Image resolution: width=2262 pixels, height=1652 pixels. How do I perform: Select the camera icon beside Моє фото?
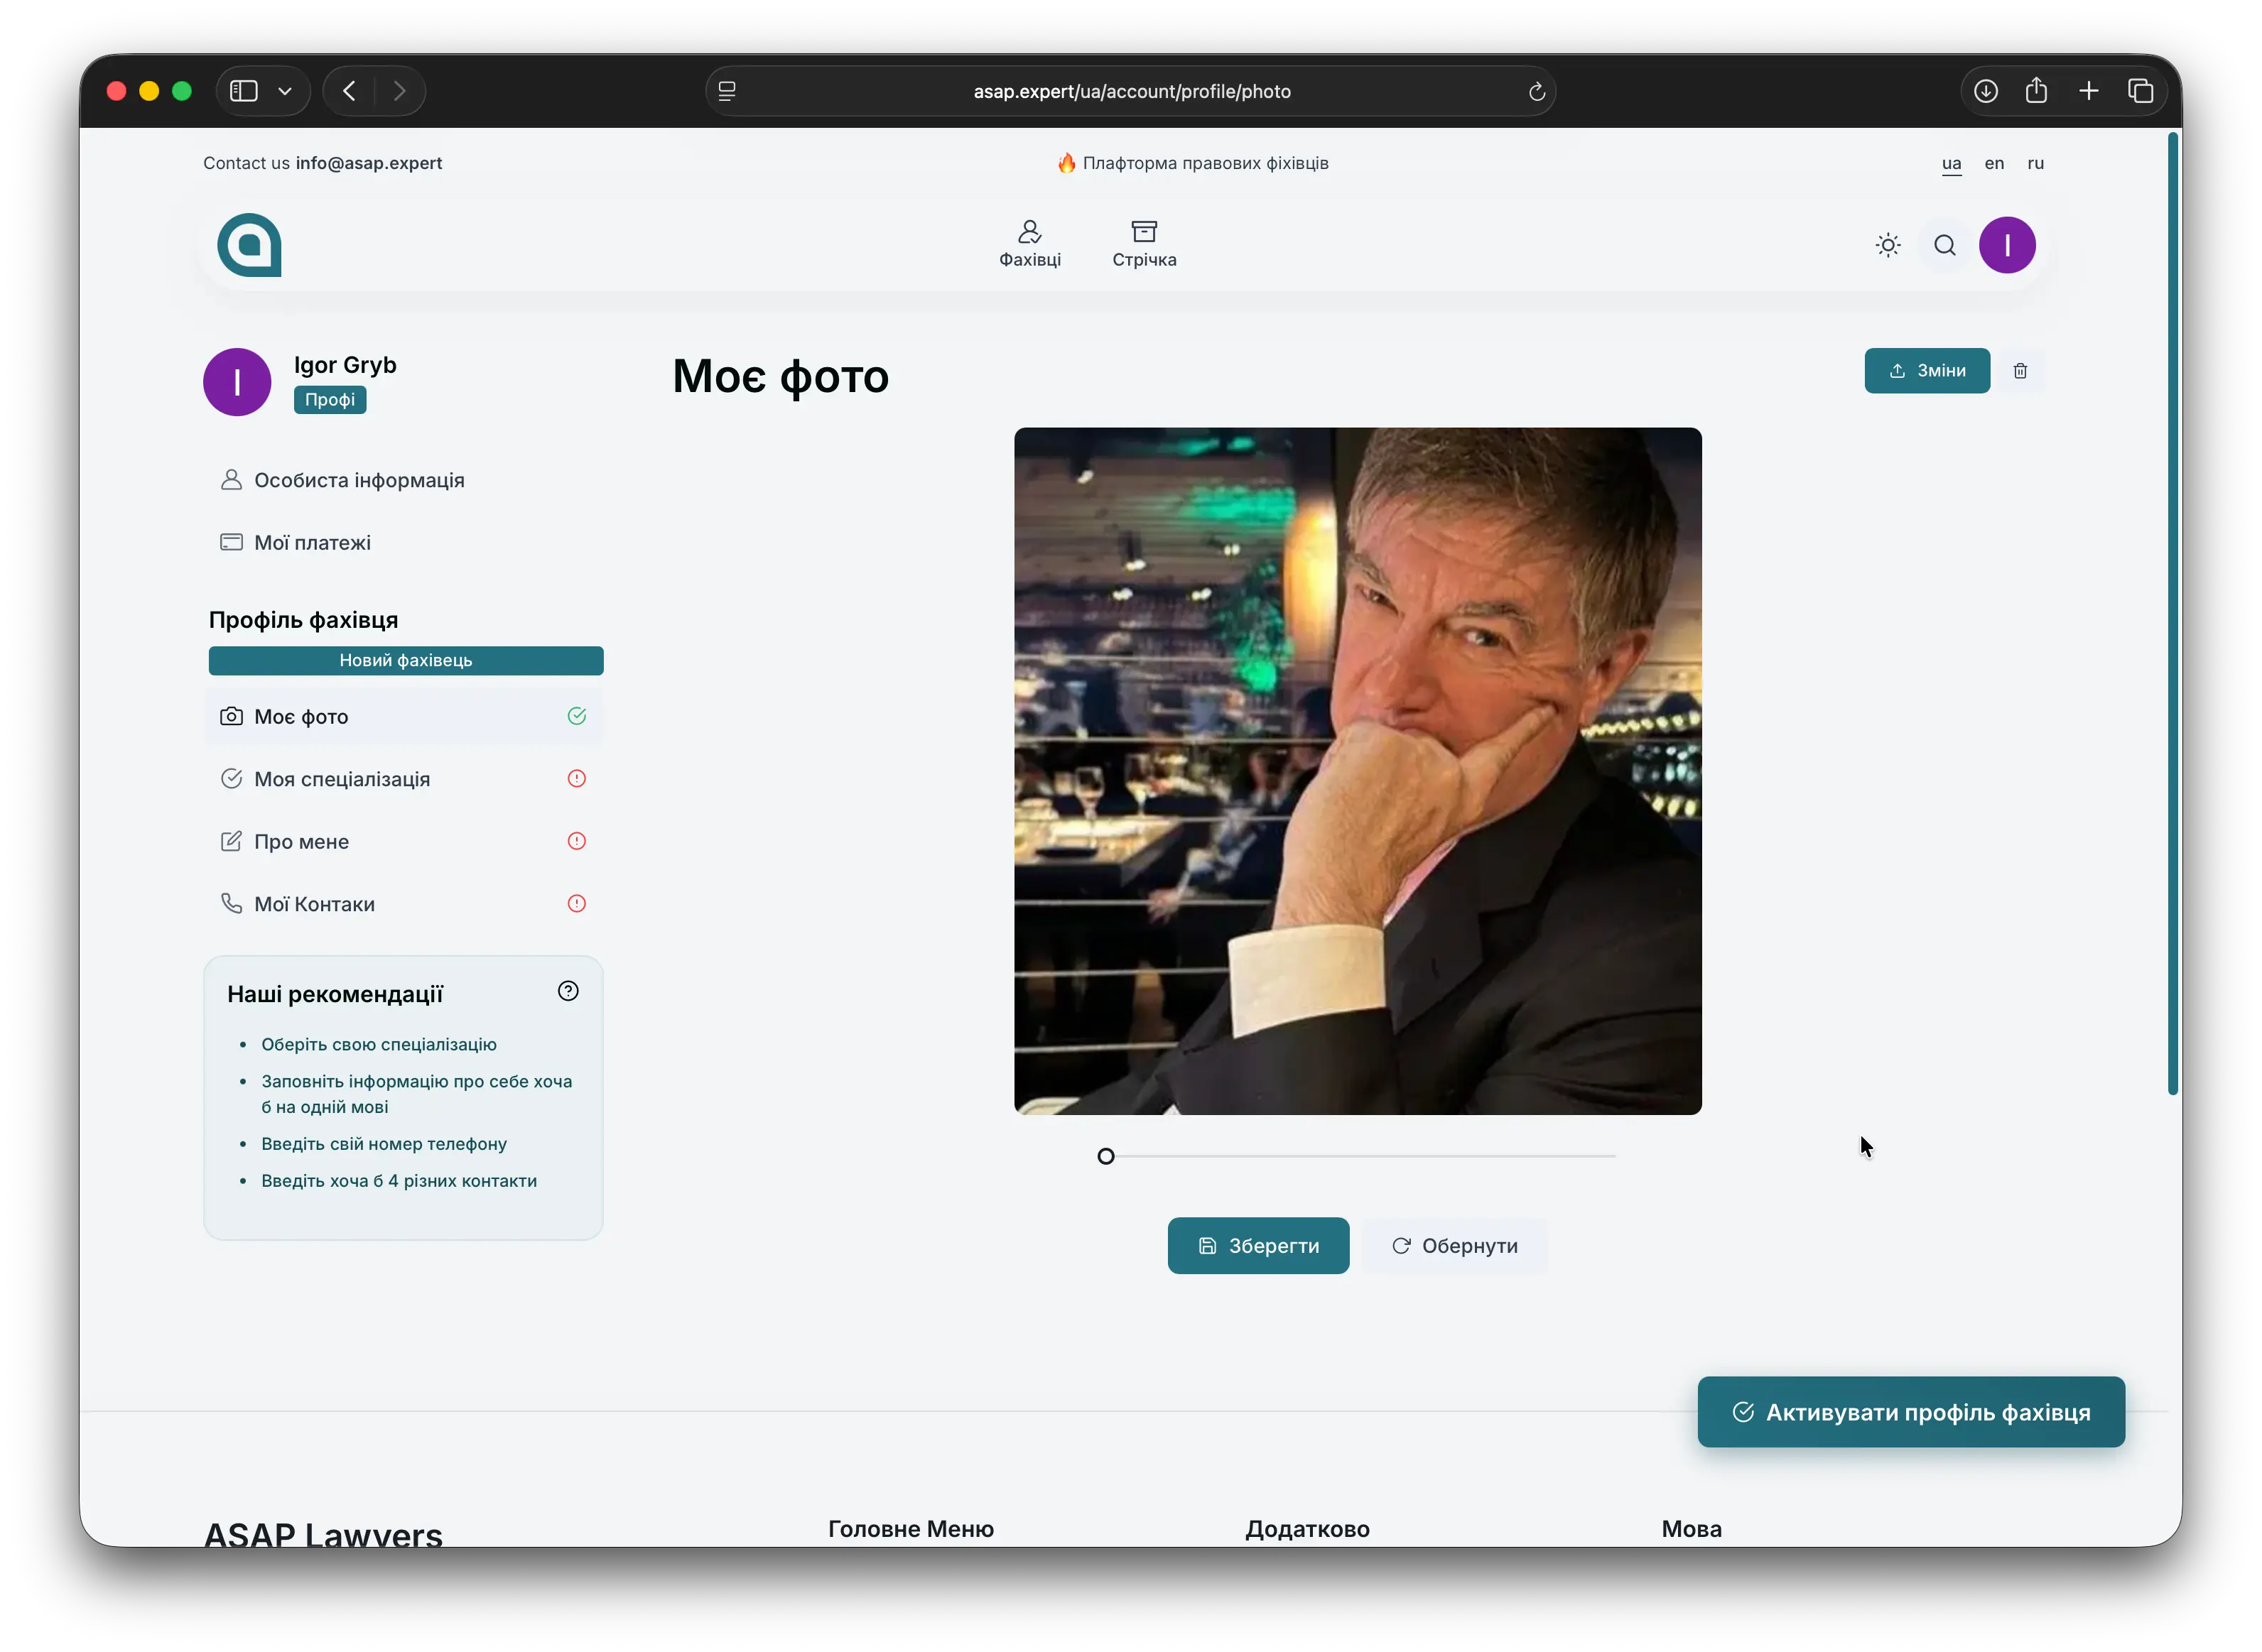[x=231, y=716]
